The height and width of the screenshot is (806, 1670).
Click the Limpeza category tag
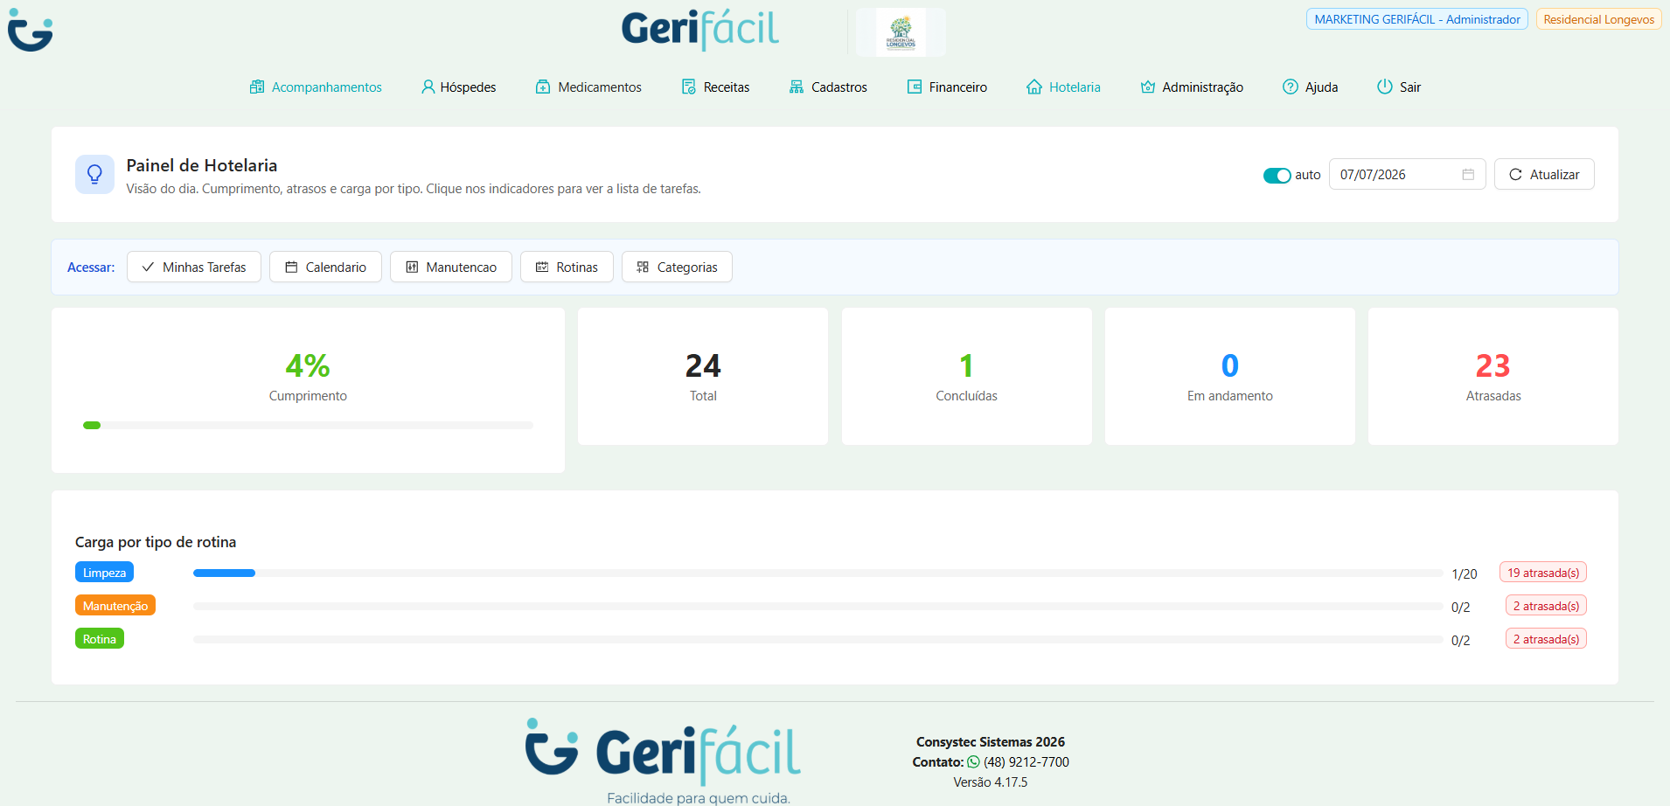104,573
